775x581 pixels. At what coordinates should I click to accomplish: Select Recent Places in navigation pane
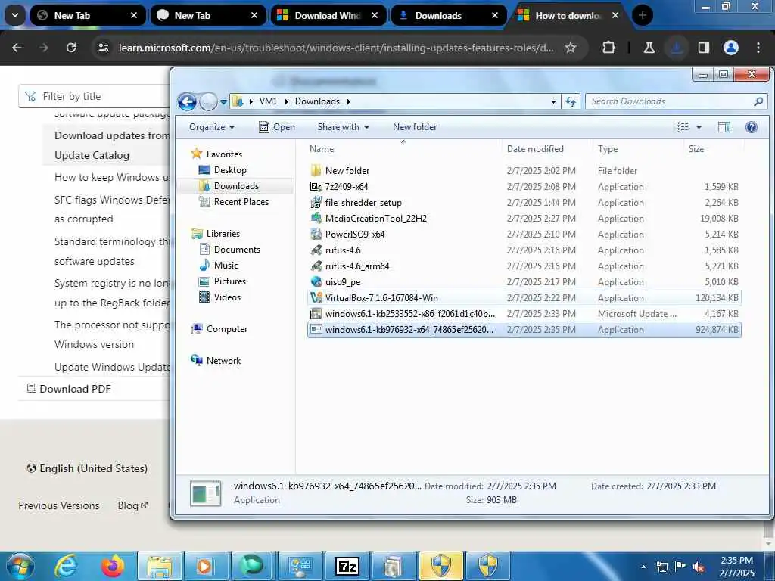(x=241, y=201)
